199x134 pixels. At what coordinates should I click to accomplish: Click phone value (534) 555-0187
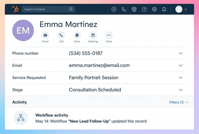pyautogui.click(x=86, y=53)
